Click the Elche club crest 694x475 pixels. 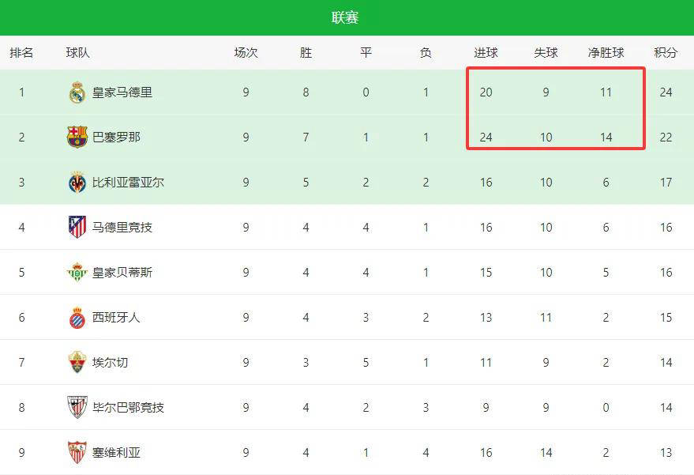(77, 363)
